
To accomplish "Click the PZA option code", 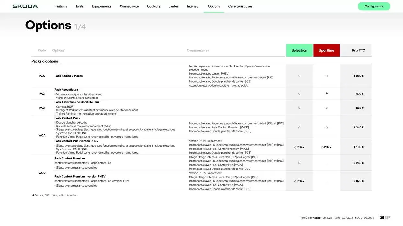I will (x=42, y=76).
